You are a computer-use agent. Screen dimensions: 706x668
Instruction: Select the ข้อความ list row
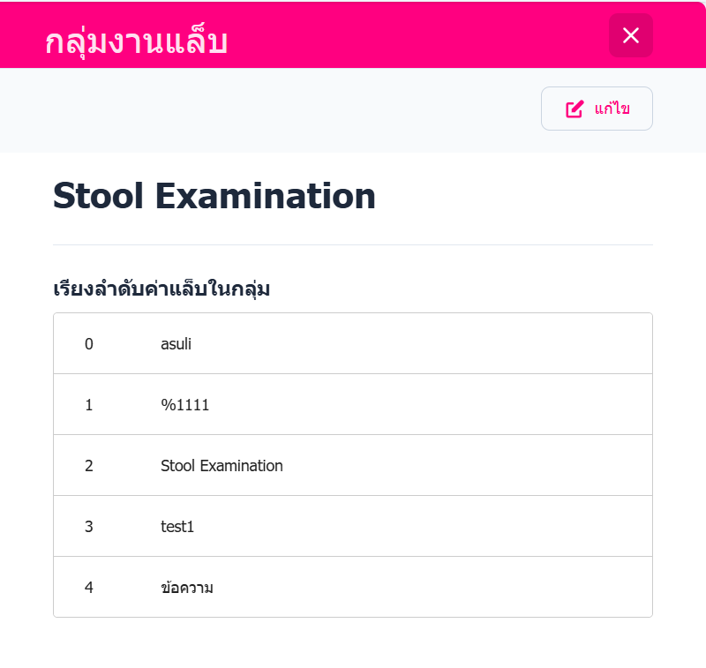(187, 588)
